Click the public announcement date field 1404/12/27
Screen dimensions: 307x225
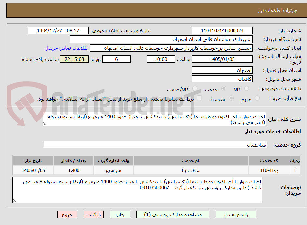58,31
